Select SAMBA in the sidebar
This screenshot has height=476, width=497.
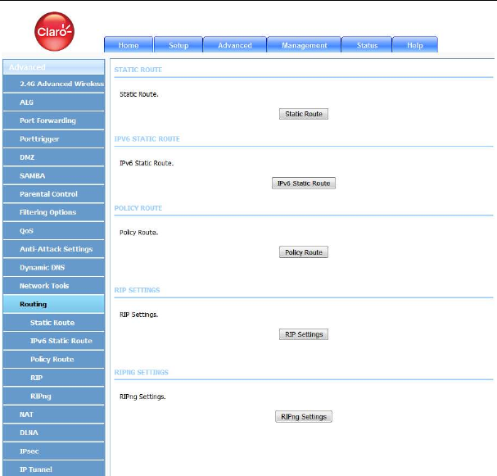[x=53, y=176]
